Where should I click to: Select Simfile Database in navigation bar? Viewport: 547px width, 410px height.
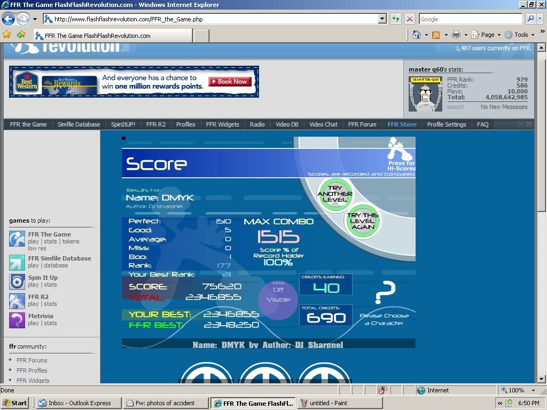(79, 124)
